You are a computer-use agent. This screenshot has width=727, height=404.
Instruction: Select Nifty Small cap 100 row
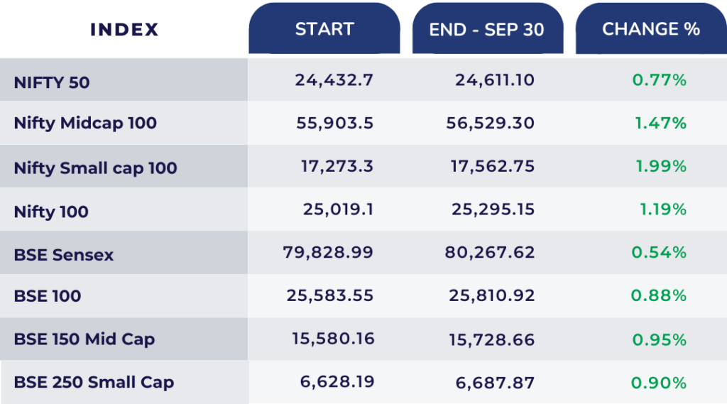coord(95,168)
